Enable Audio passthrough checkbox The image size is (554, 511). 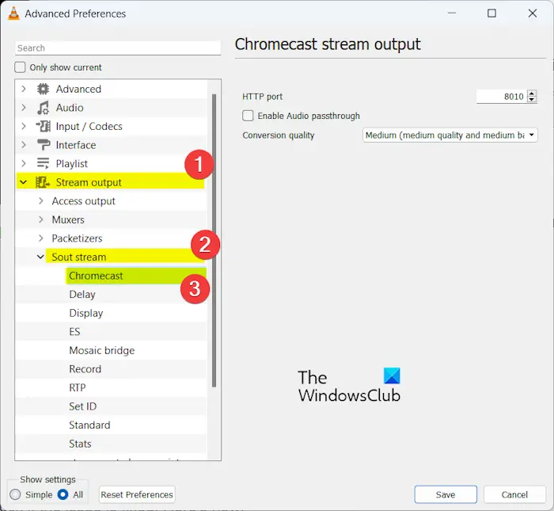(x=248, y=116)
